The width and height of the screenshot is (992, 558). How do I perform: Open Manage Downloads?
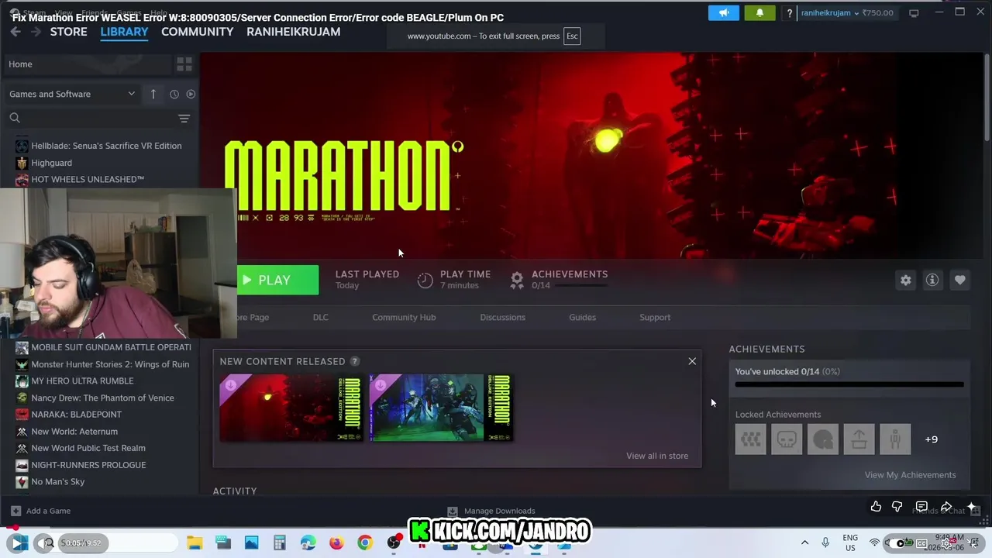click(491, 511)
